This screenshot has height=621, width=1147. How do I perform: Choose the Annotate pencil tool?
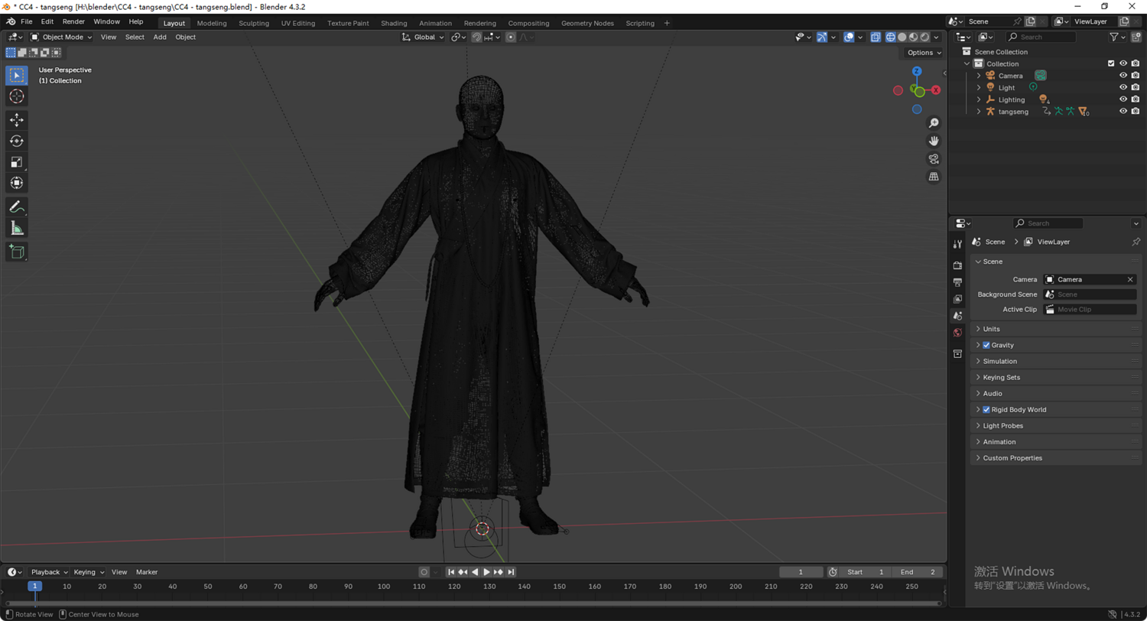point(17,206)
